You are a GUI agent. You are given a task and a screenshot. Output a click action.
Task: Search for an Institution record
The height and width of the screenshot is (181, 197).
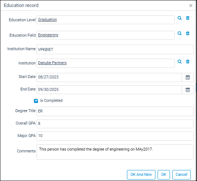pos(179,62)
